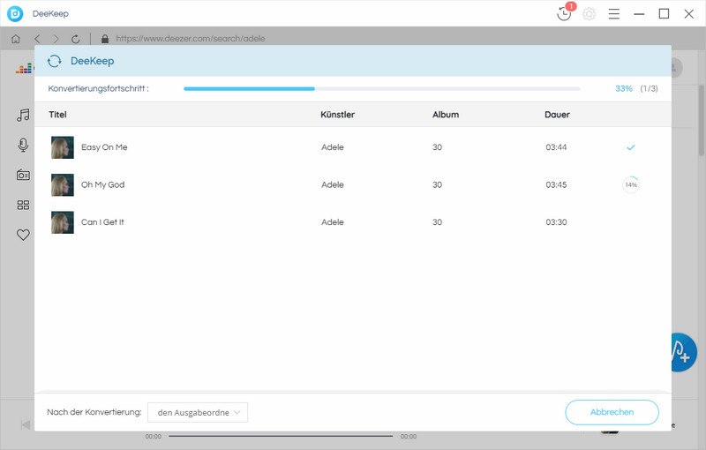Minimize the DeeKeep window
This screenshot has height=450, width=706.
(639, 14)
